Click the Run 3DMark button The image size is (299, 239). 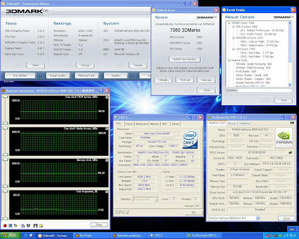(20, 76)
